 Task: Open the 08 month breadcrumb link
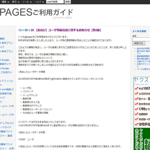26,30
